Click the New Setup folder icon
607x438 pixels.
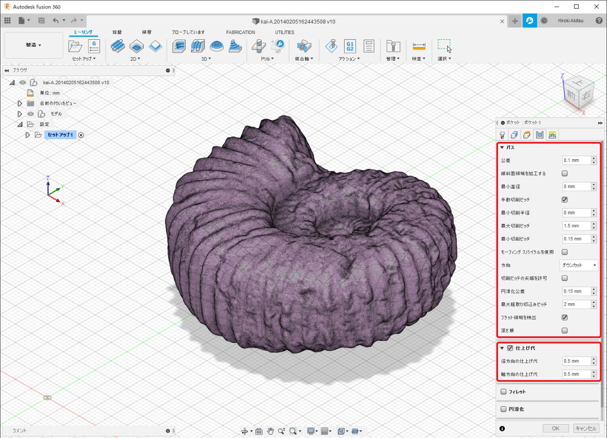[75, 46]
